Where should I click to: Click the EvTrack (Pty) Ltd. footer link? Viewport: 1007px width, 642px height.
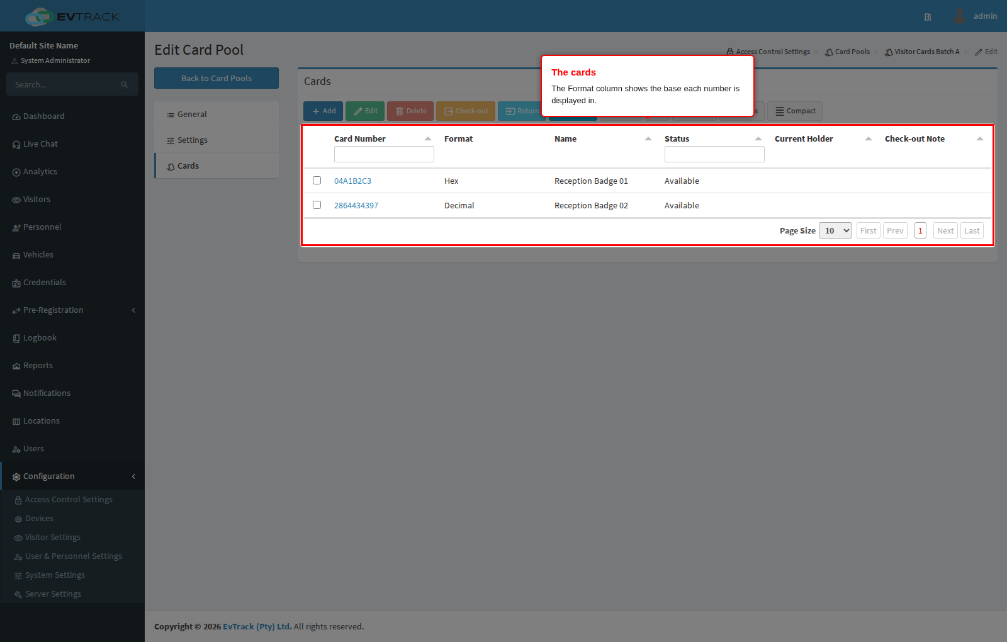click(257, 627)
